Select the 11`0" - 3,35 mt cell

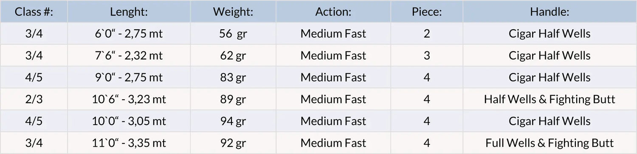pyautogui.click(x=129, y=143)
